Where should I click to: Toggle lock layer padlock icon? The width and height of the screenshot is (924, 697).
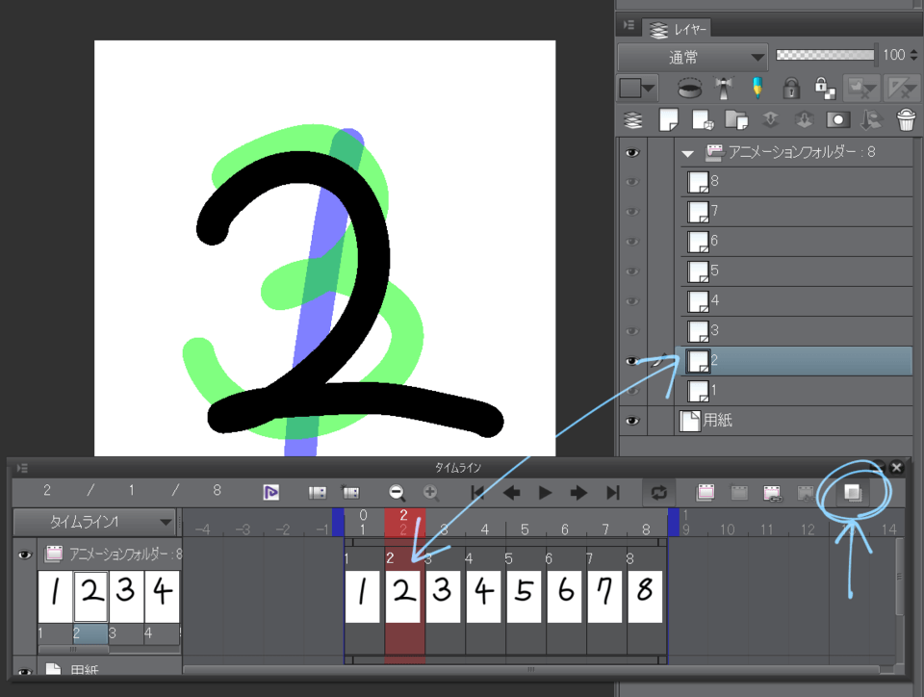click(x=791, y=88)
